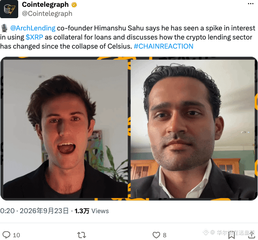Click the Cointelegraph profile avatar
This screenshot has height=240, width=258.
9,9
